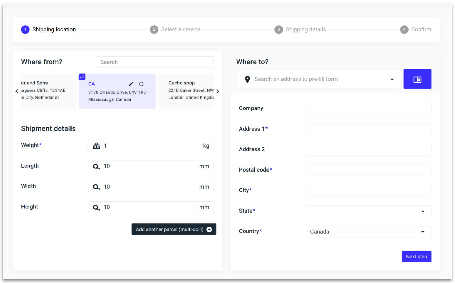The width and height of the screenshot is (455, 283).
Task: Focus the Postal code input field
Action: click(368, 170)
